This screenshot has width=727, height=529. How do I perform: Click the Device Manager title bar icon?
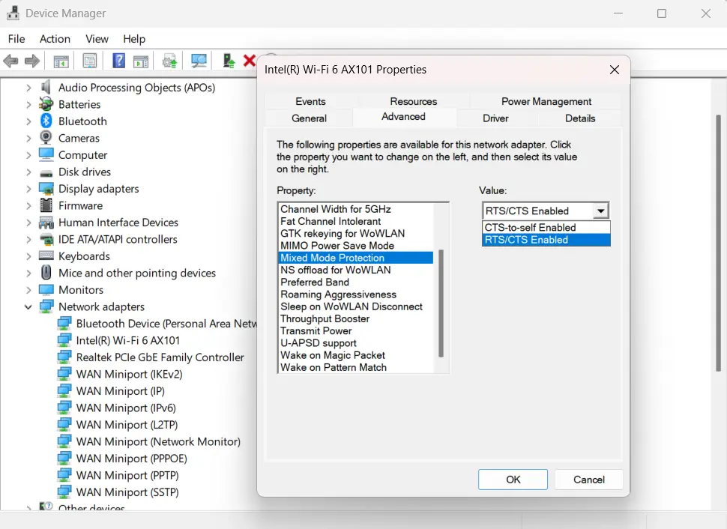(13, 13)
